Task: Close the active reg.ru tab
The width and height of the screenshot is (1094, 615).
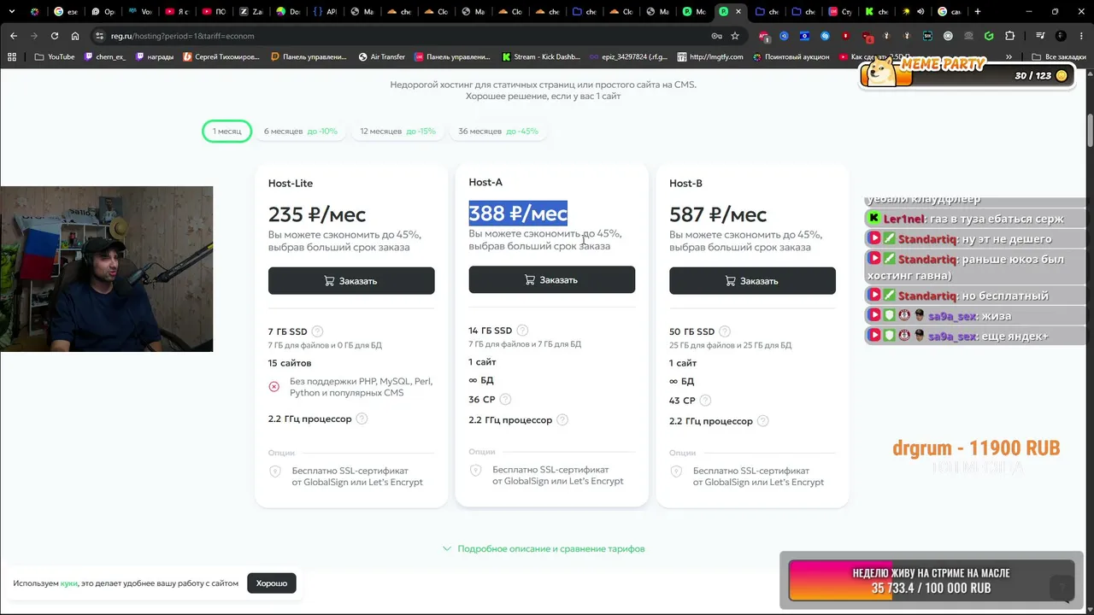Action: [739, 12]
